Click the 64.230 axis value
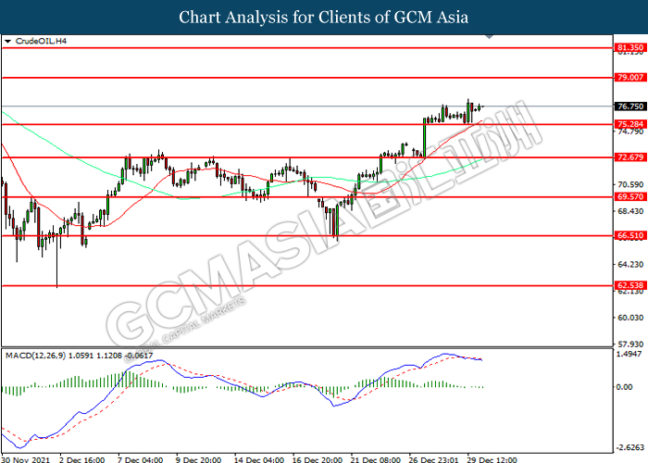Viewport: 648px width, 463px height. point(630,264)
